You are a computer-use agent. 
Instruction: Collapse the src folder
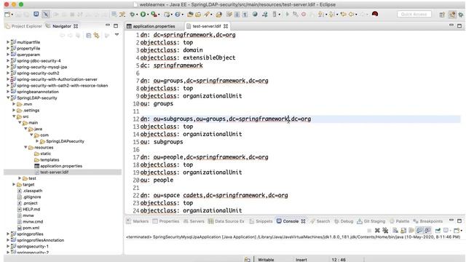click(14, 116)
